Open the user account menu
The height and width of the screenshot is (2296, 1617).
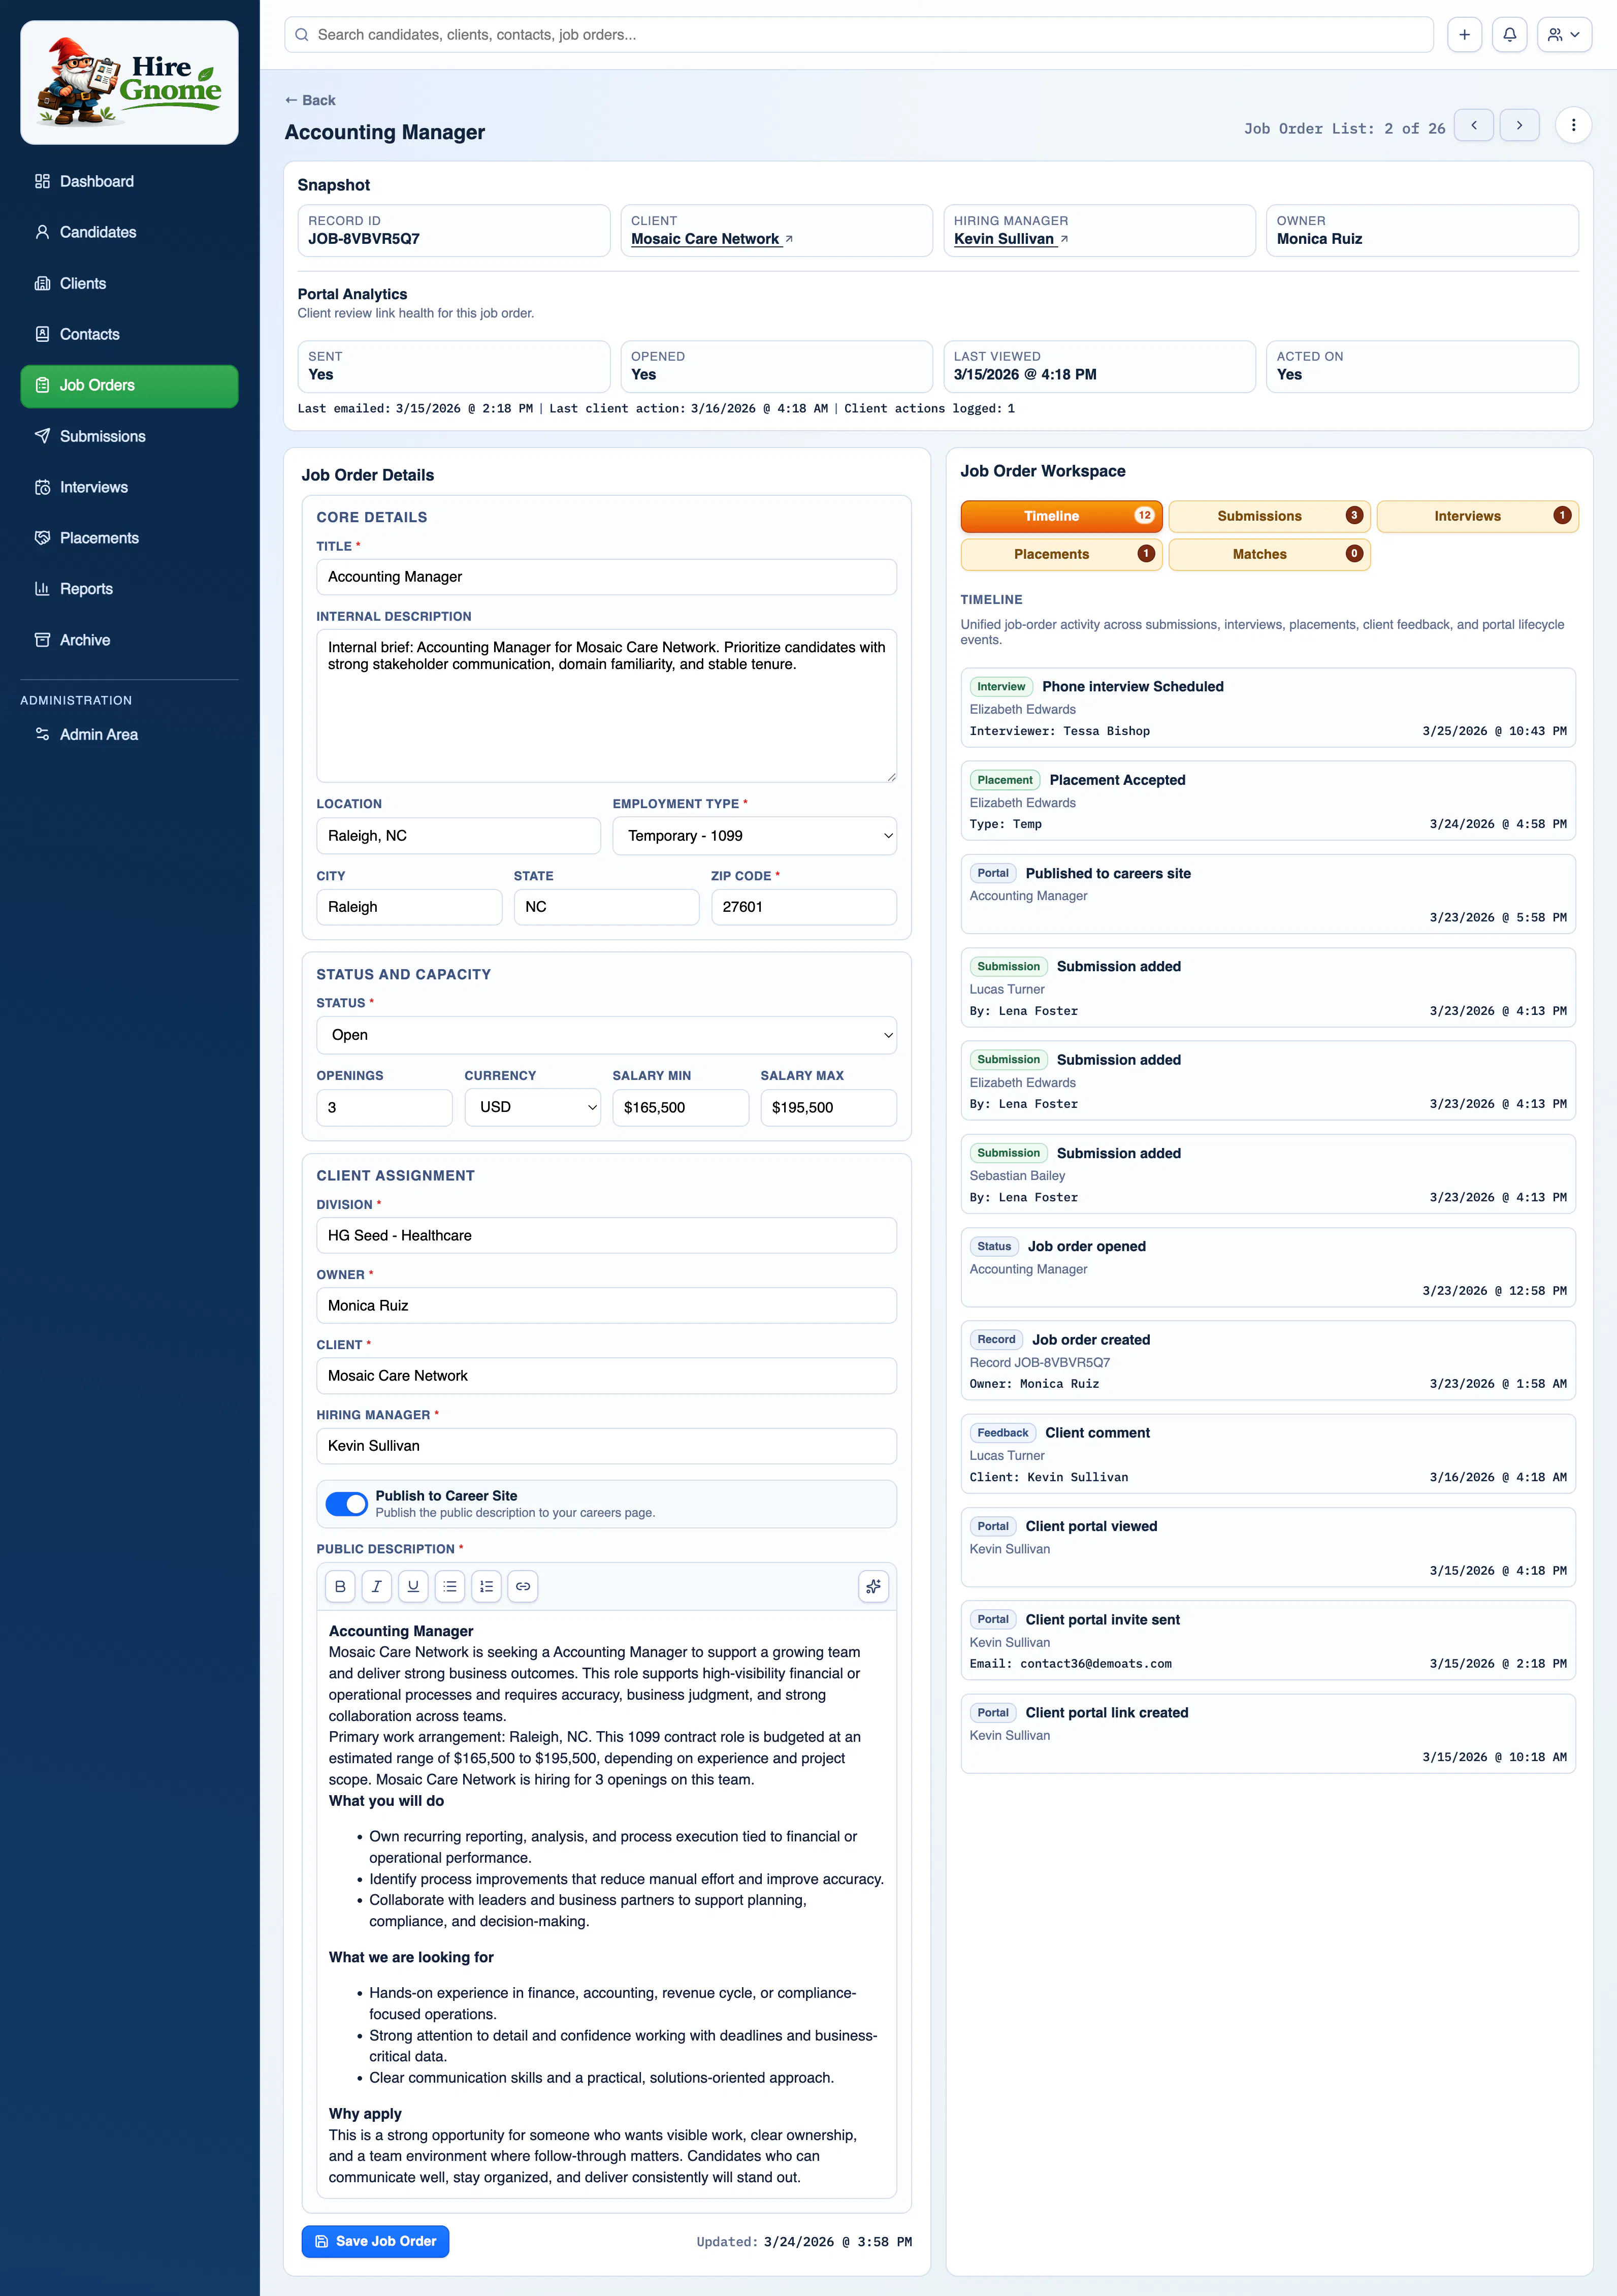coord(1564,35)
